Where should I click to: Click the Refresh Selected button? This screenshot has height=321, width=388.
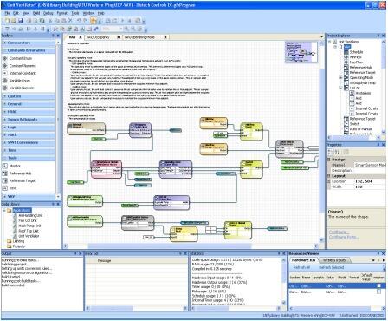331,267
